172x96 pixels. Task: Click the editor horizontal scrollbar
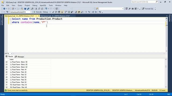click(89, 53)
